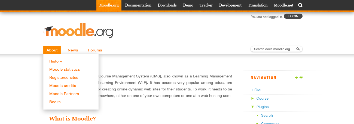Open the News menu
354x124 pixels.
click(73, 50)
